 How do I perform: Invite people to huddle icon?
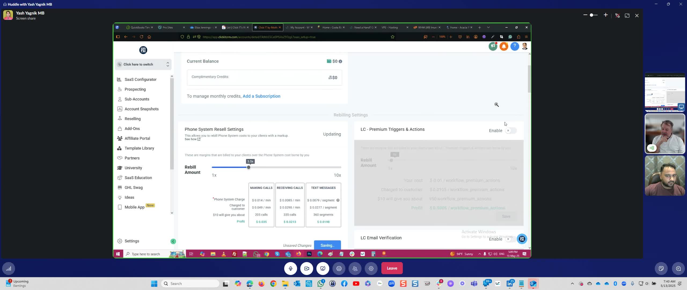[355, 268]
